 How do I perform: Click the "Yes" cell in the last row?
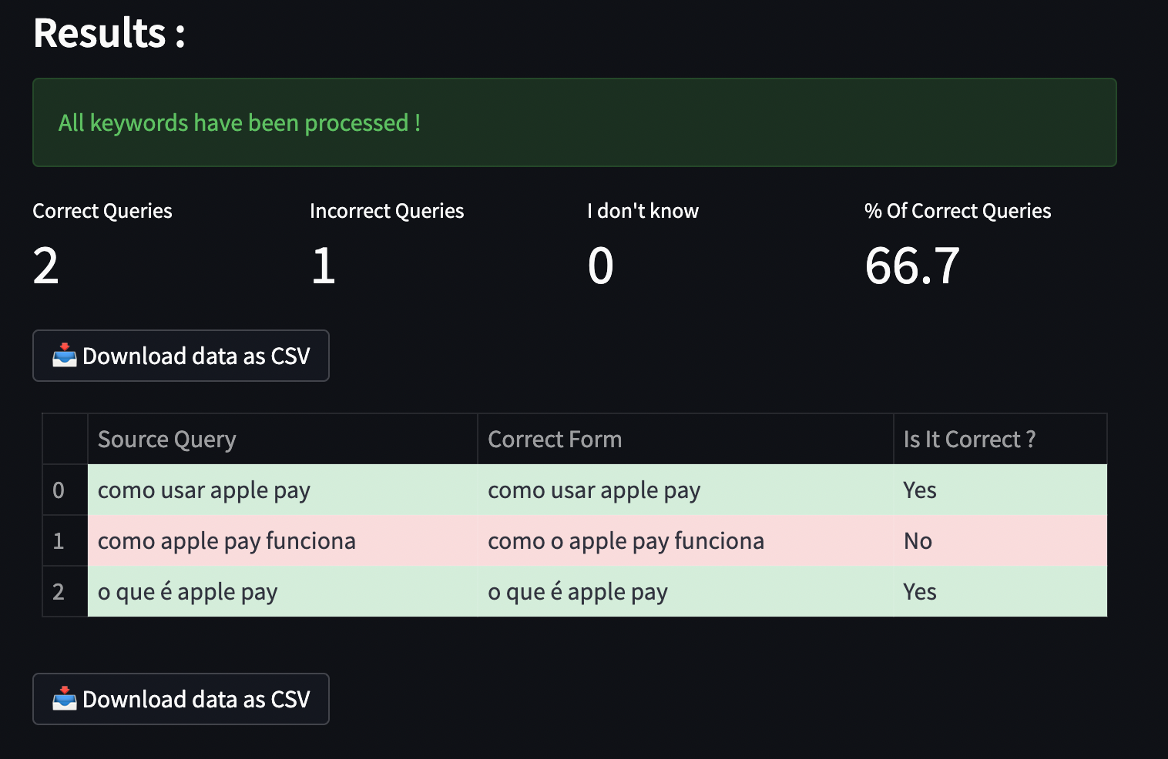coord(920,592)
